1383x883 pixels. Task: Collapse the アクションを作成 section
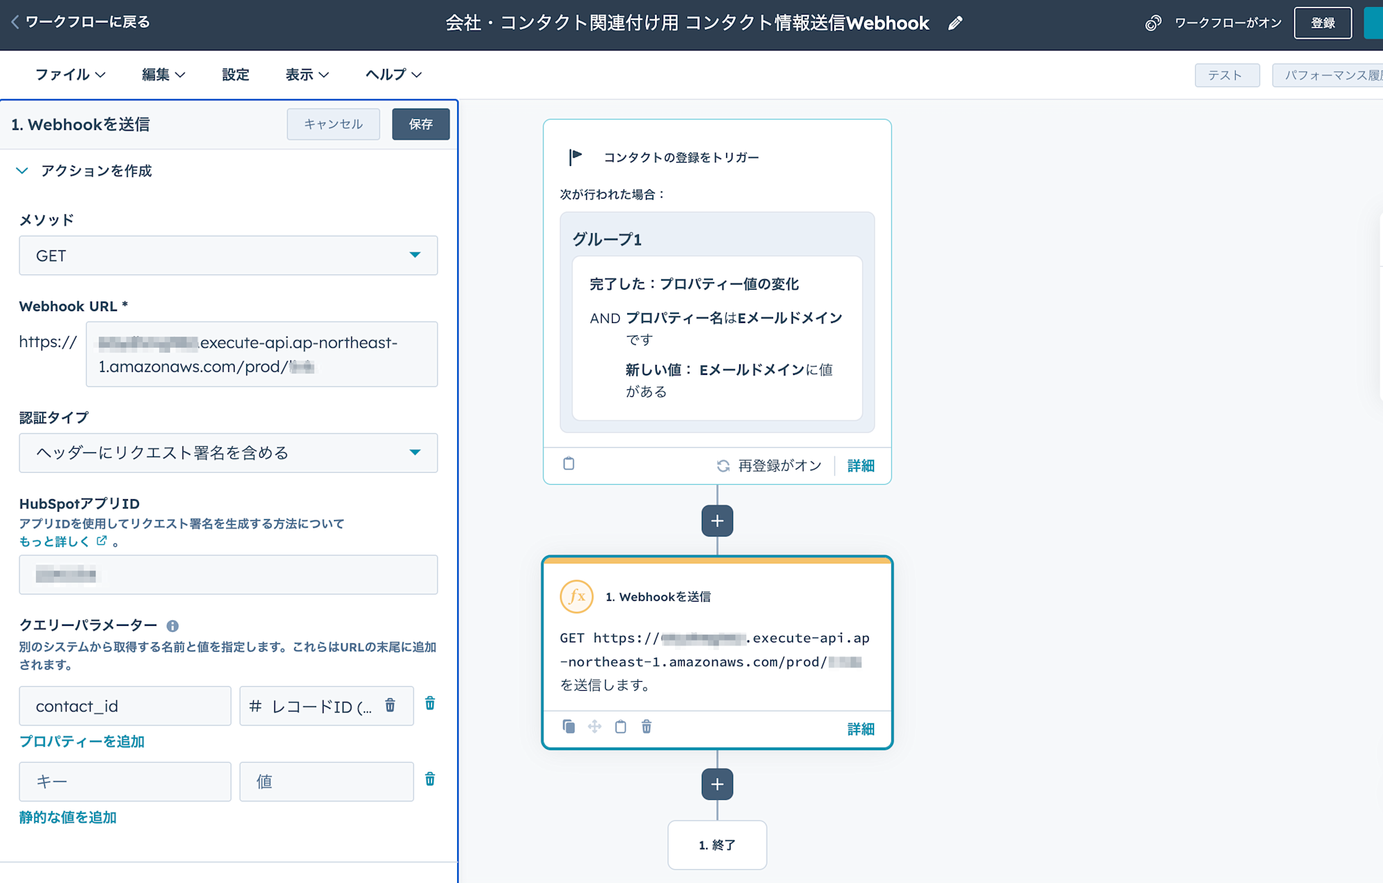[x=22, y=171]
